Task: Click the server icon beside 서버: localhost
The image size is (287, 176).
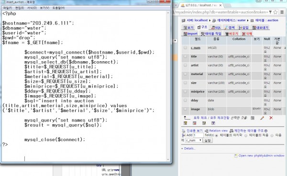Action: point(183,21)
